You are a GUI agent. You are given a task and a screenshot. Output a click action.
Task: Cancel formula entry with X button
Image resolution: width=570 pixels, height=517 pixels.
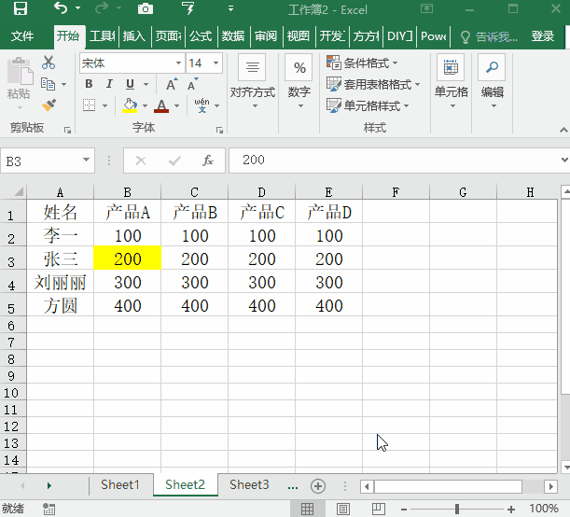pyautogui.click(x=141, y=161)
